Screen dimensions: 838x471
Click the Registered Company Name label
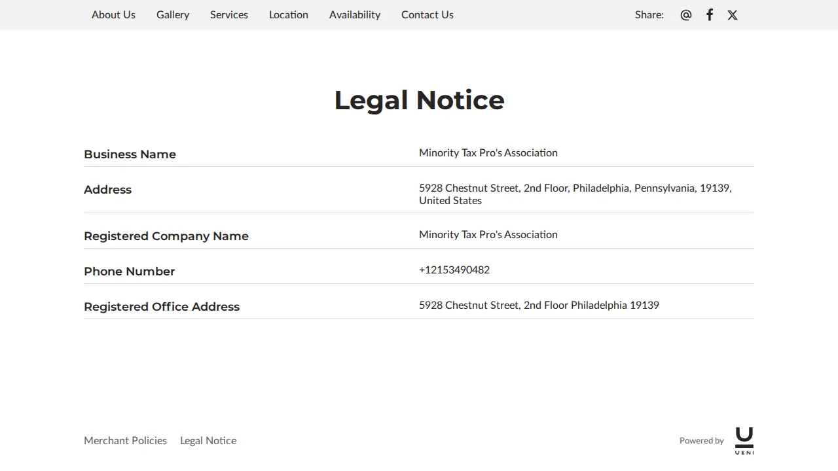coord(166,236)
